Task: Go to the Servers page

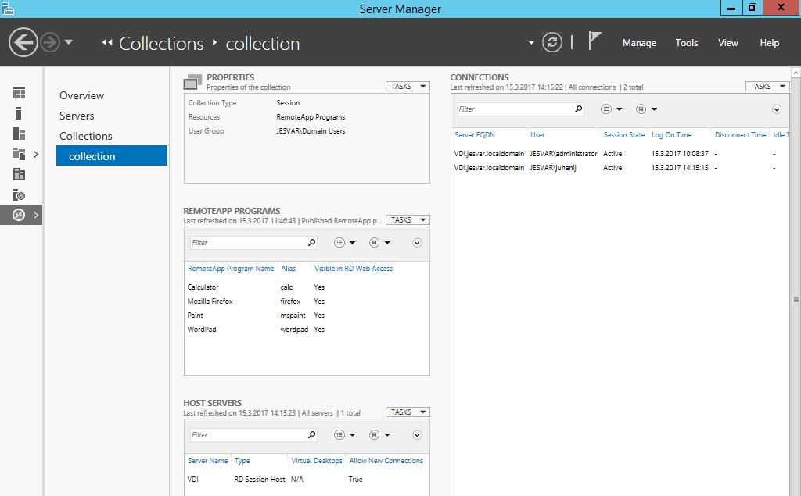Action: point(77,116)
